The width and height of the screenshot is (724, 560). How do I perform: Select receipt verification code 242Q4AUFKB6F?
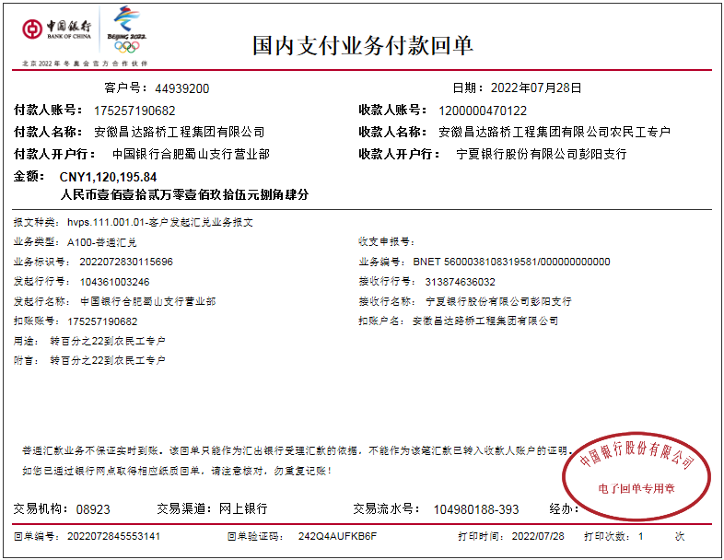(x=331, y=536)
